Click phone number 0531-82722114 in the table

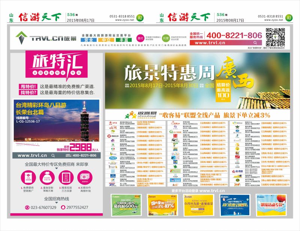tap(127, 168)
